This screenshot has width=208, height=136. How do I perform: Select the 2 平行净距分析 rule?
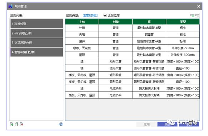click(x=37, y=33)
